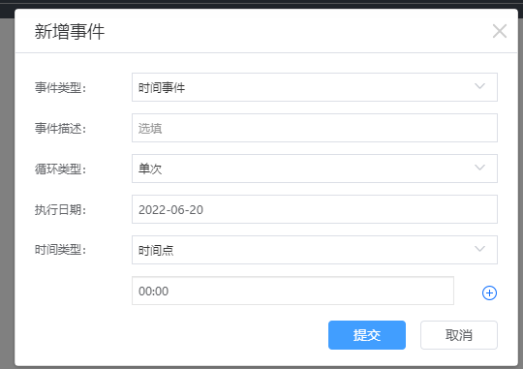Image resolution: width=523 pixels, height=369 pixels.
Task: Click the chevron arrow in 时间类型 field
Action: point(479,249)
